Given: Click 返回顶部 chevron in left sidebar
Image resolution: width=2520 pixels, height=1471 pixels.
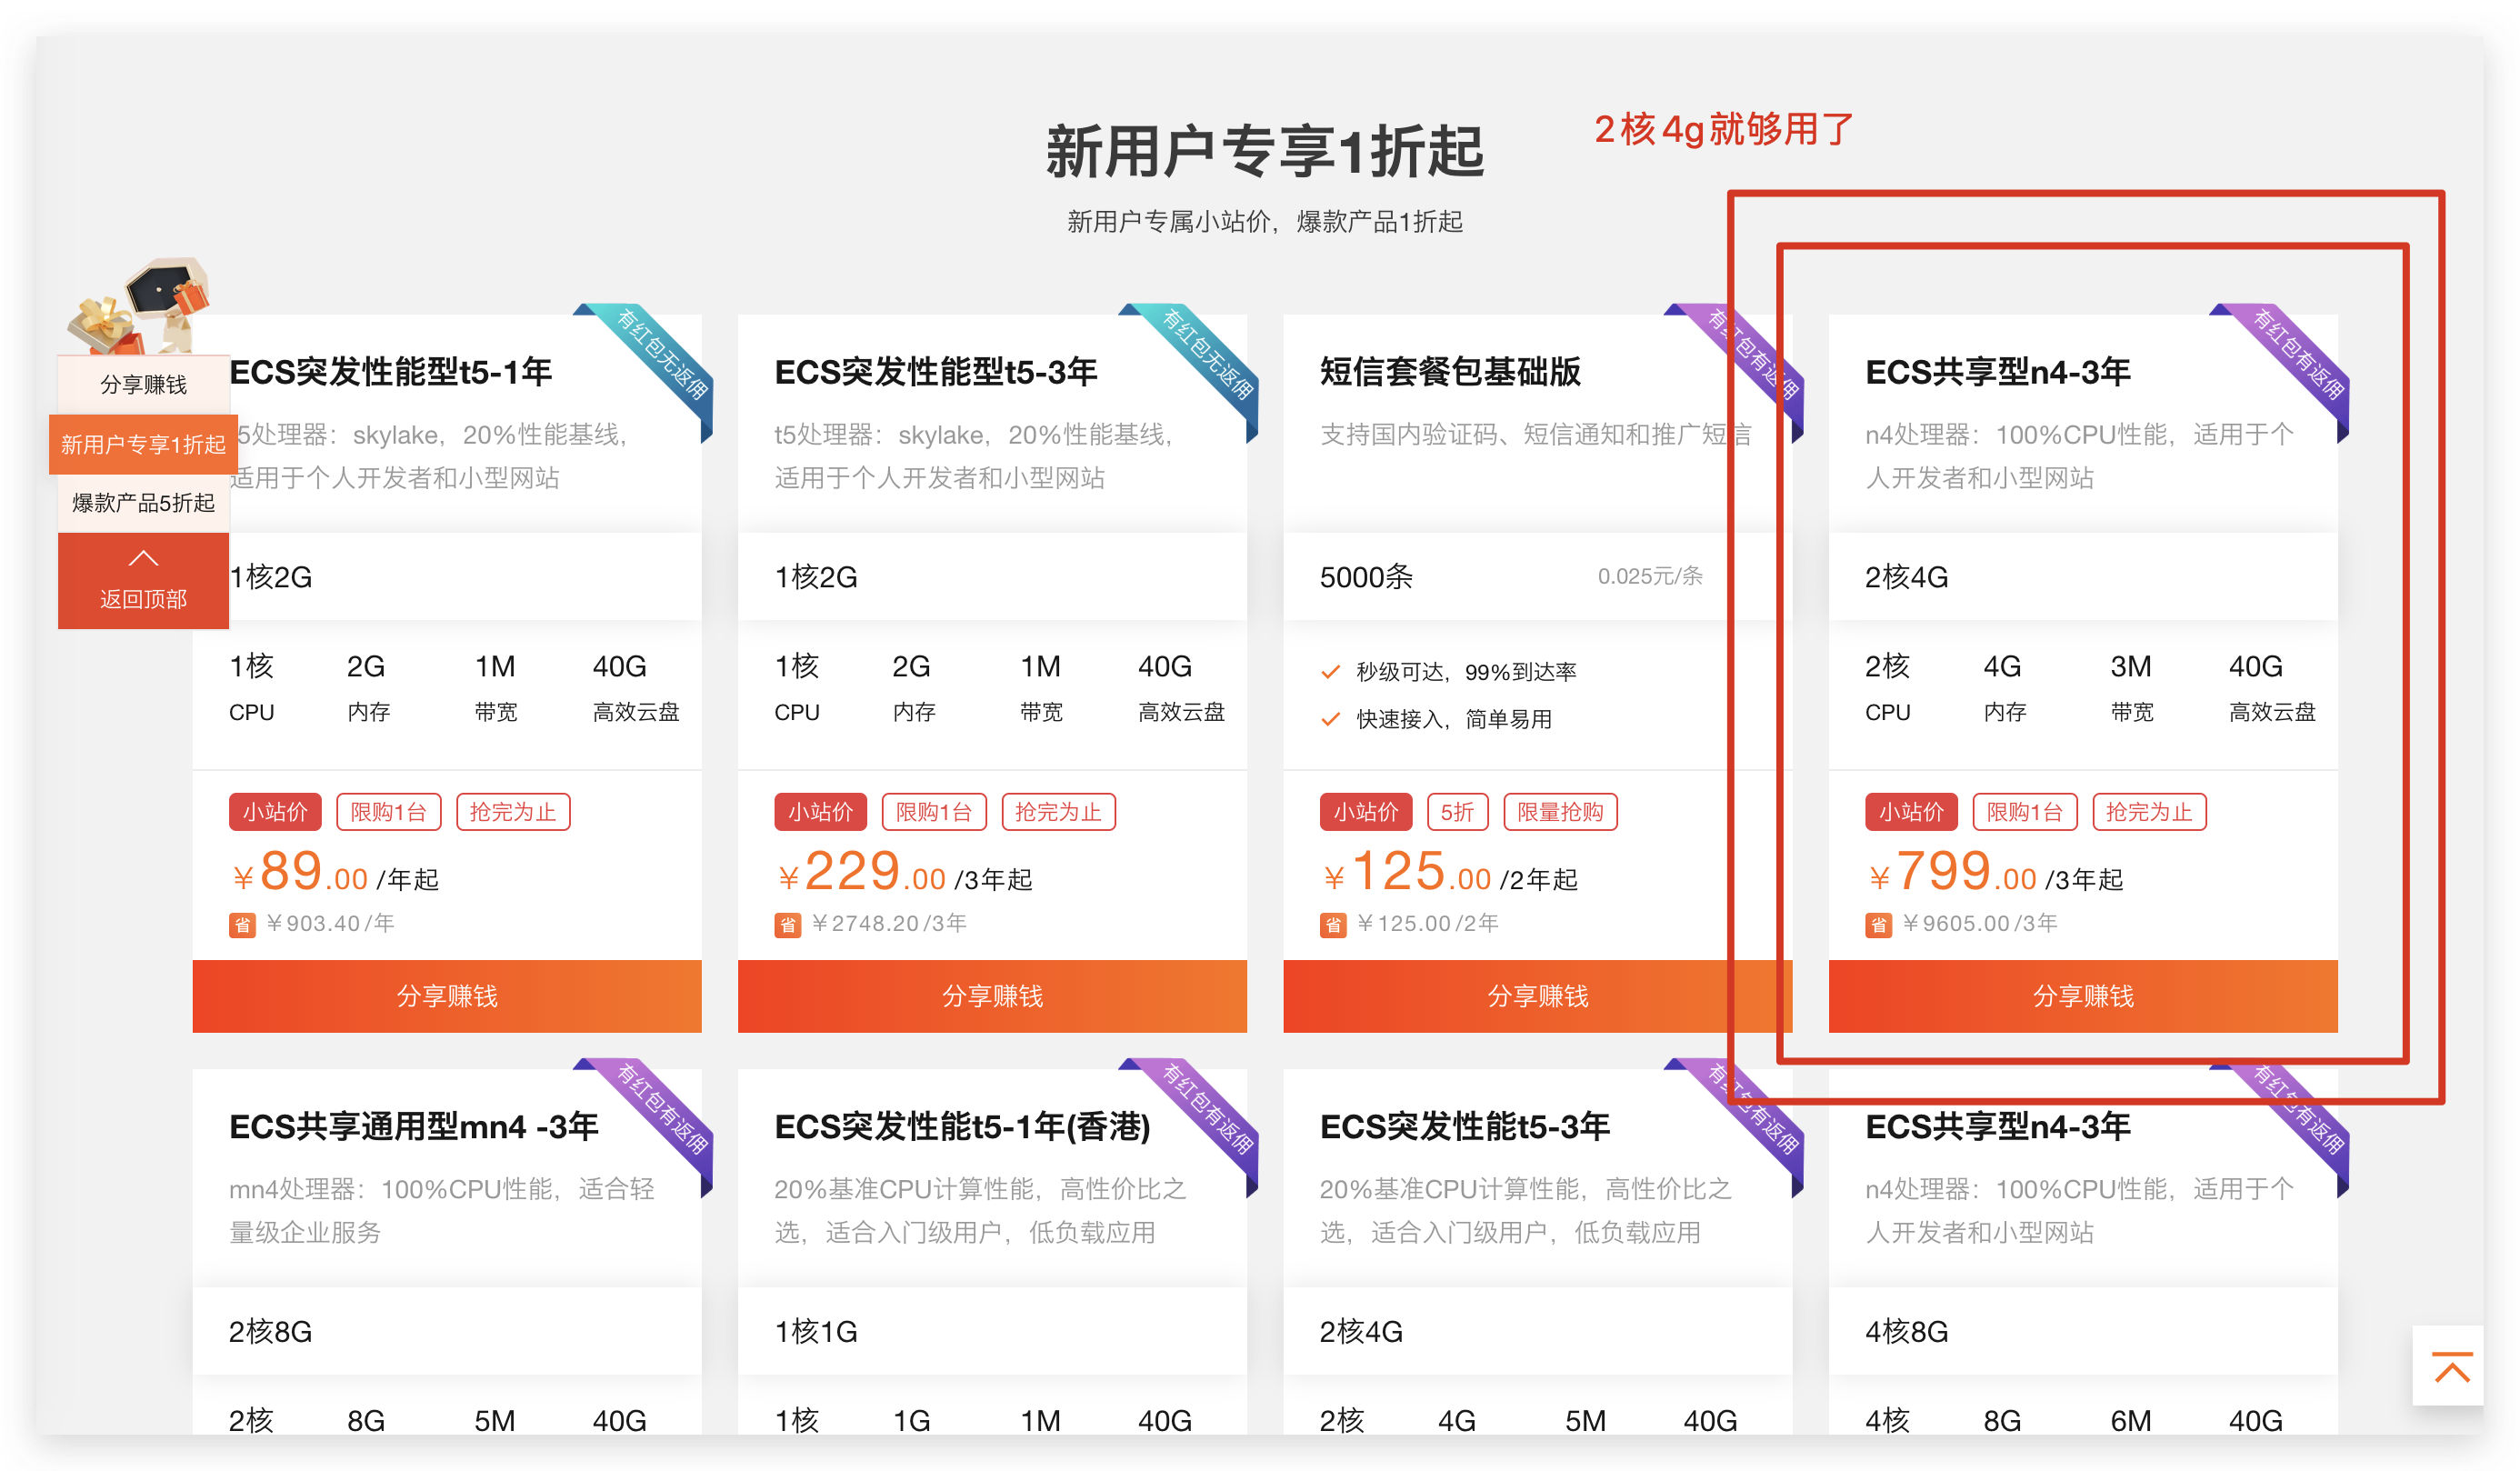Looking at the screenshot, I should [x=143, y=558].
